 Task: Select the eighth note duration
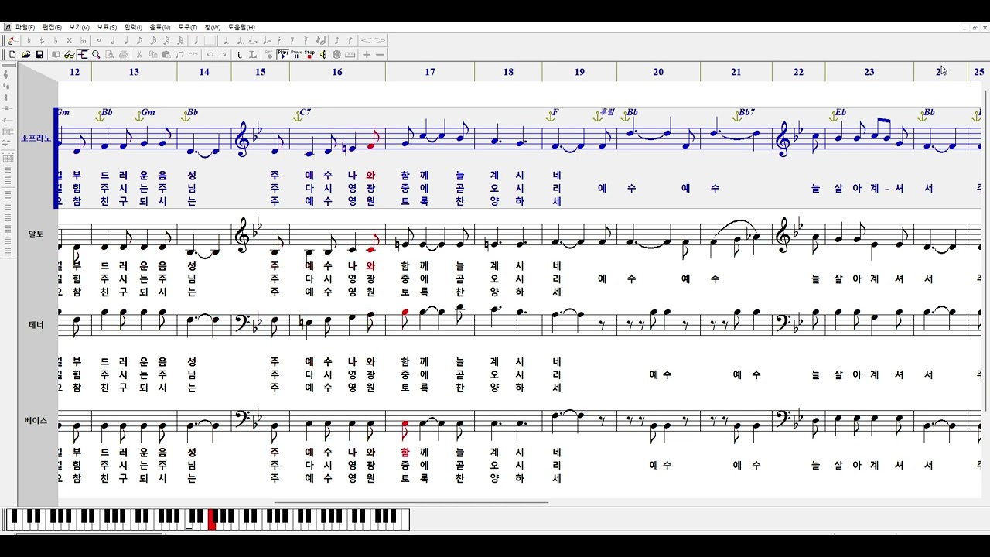pos(139,40)
